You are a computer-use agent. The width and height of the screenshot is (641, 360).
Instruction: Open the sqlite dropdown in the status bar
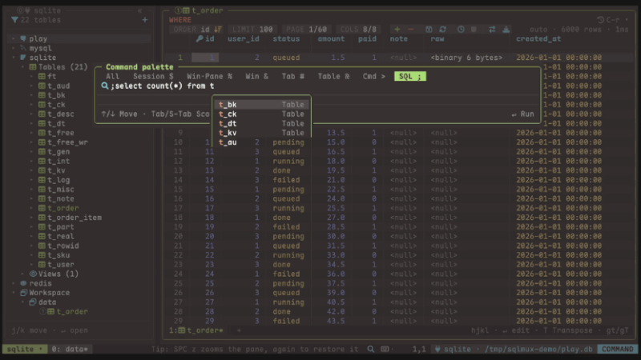click(25, 349)
